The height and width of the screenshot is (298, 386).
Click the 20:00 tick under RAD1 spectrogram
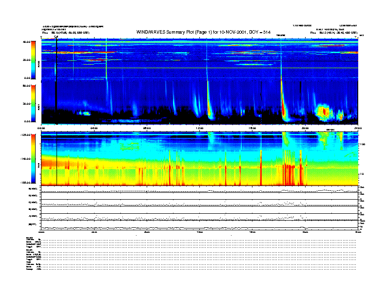tap(305, 128)
